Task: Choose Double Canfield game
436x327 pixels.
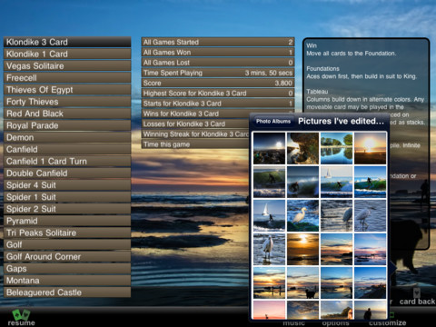Action: point(67,173)
